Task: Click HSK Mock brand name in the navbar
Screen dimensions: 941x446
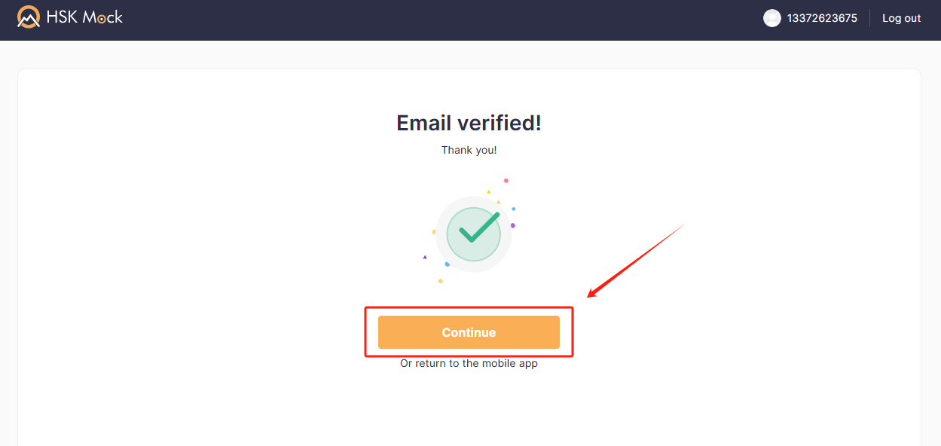Action: 85,17
